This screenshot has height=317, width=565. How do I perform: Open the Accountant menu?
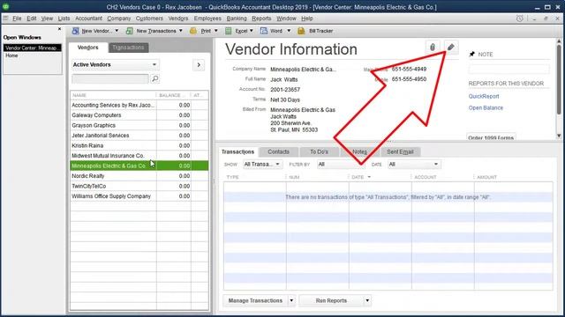click(x=88, y=18)
